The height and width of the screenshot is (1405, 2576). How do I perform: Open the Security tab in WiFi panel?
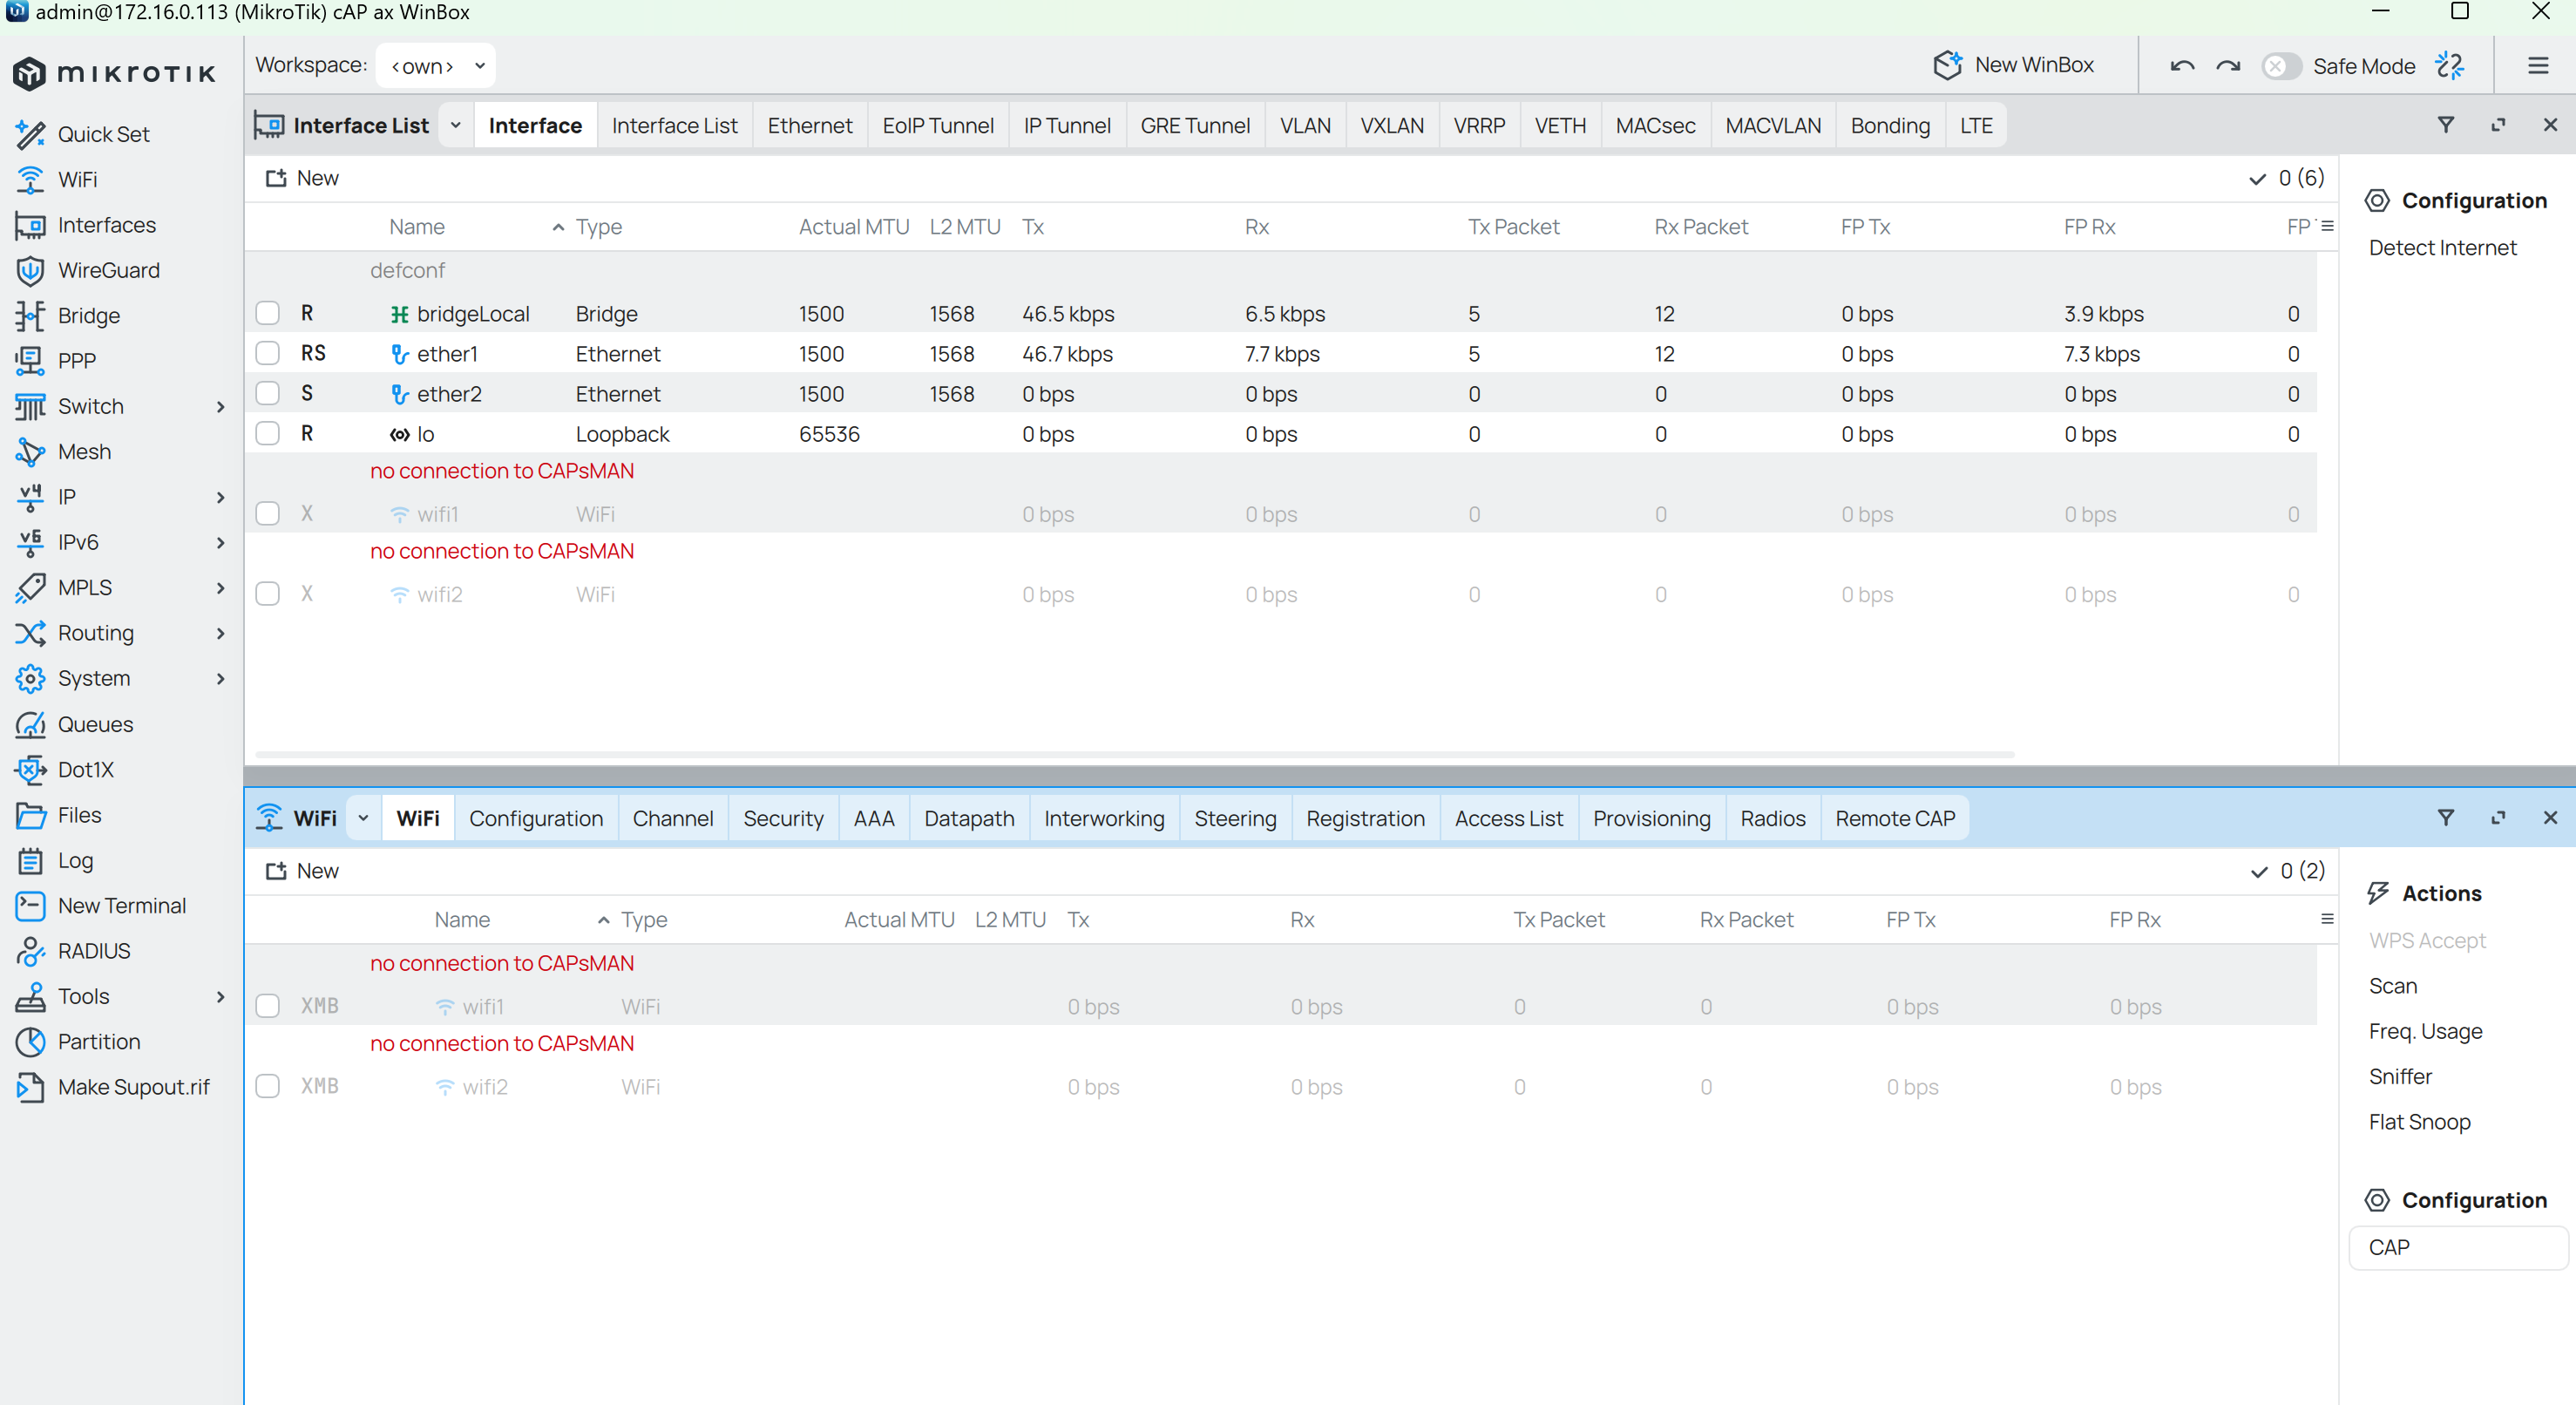pyautogui.click(x=783, y=817)
